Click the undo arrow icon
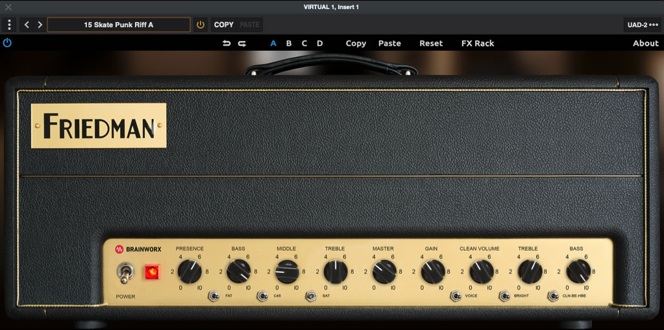The image size is (664, 330). (x=227, y=44)
